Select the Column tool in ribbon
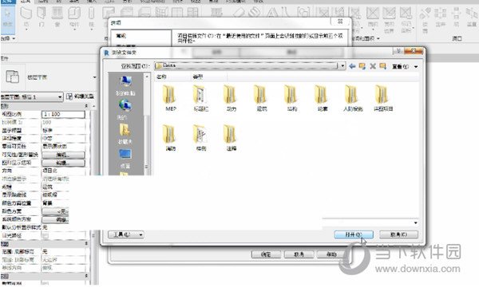The width and height of the screenshot is (479, 291). 91,18
